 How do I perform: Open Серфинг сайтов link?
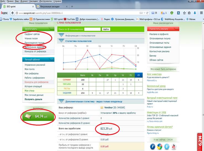tap(32, 34)
